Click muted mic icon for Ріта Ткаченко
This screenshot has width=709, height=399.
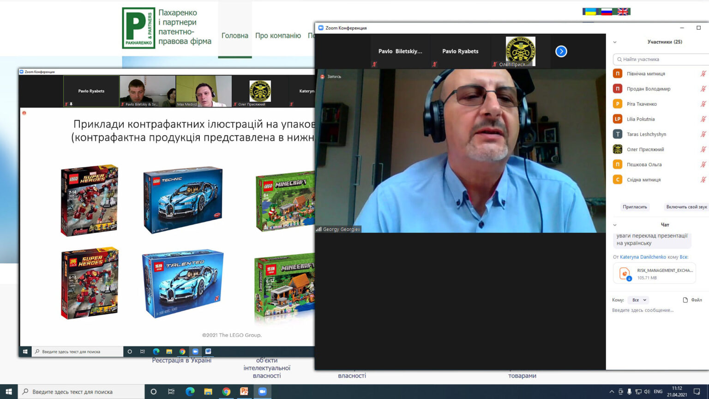click(703, 104)
